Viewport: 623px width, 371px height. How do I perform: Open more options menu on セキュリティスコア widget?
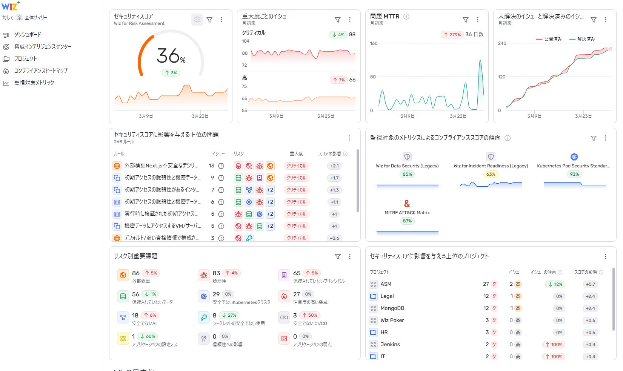[222, 20]
